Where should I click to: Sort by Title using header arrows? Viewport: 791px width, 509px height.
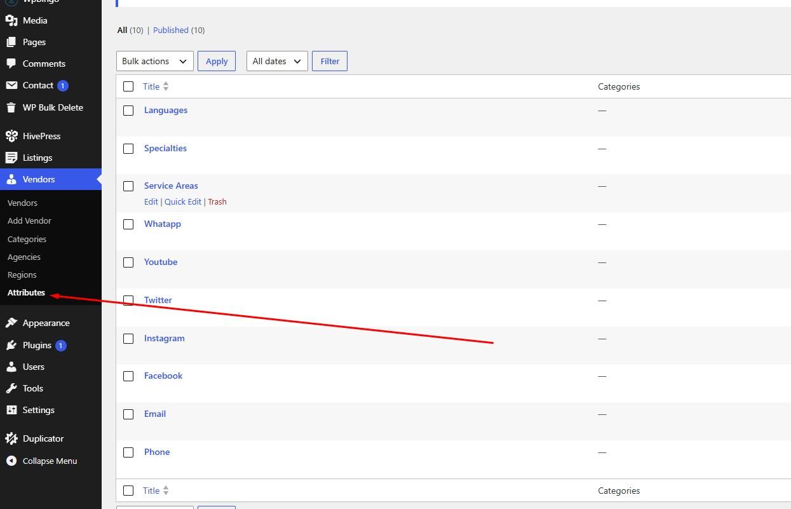pyautogui.click(x=166, y=86)
